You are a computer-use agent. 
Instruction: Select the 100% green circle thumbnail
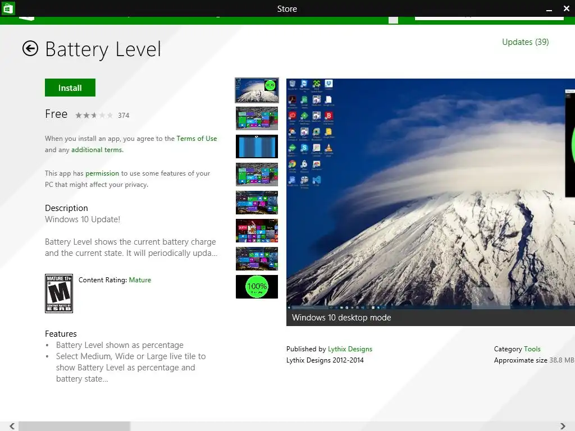pyautogui.click(x=257, y=287)
